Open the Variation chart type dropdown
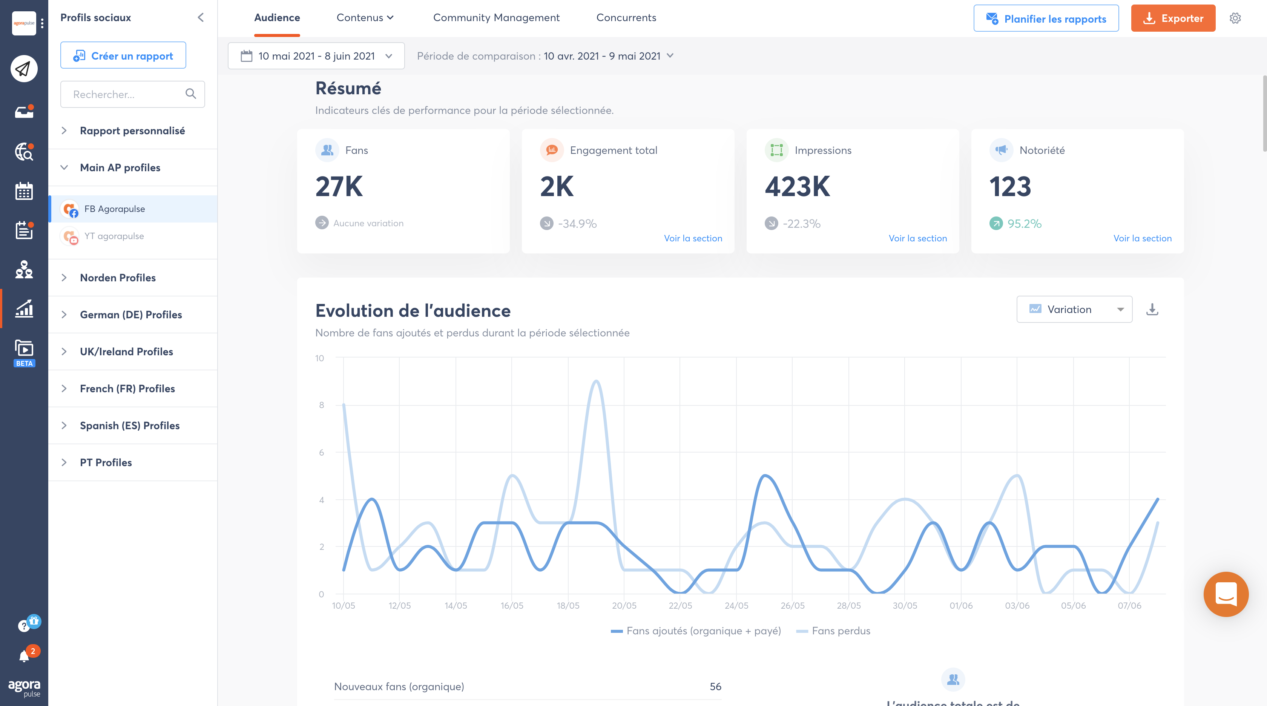The height and width of the screenshot is (706, 1267). (x=1074, y=310)
